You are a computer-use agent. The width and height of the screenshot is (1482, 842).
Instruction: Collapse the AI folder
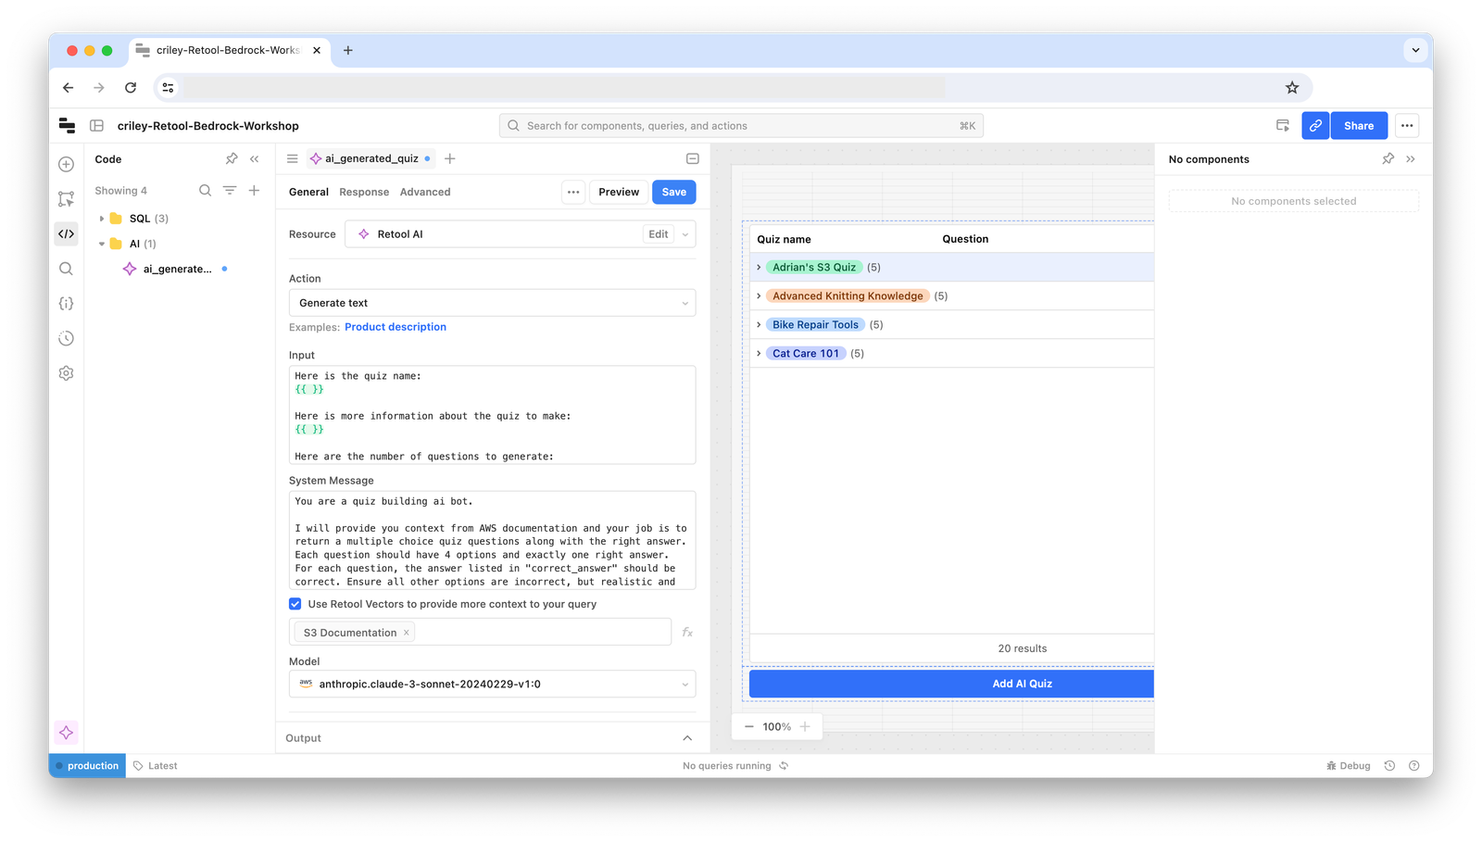pos(102,244)
